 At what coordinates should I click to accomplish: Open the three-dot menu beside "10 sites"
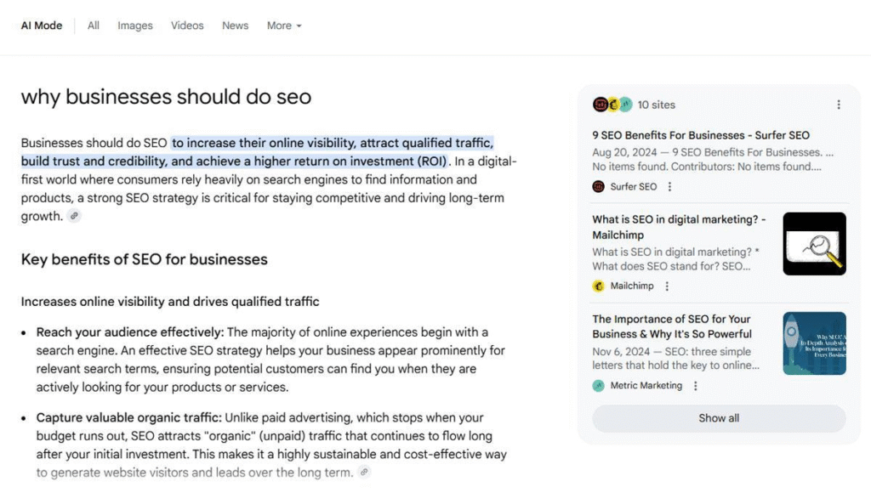(838, 105)
